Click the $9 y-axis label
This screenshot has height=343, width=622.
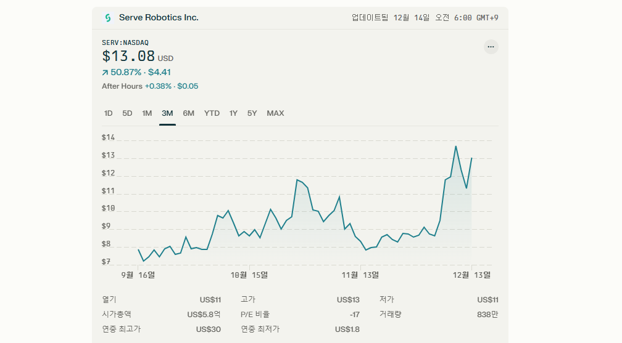point(106,226)
